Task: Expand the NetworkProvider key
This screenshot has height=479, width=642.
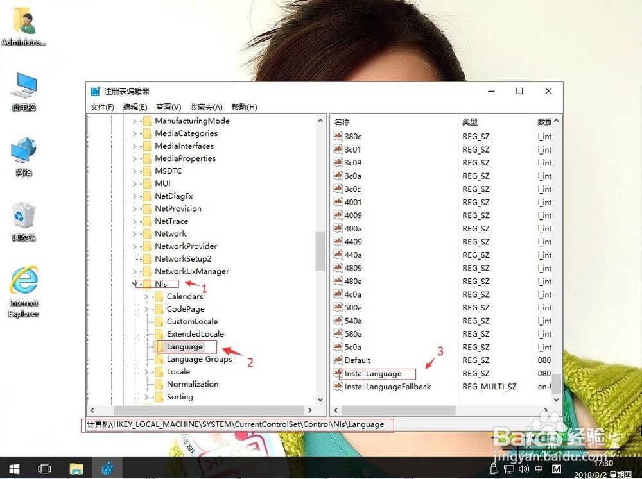Action: (134, 246)
